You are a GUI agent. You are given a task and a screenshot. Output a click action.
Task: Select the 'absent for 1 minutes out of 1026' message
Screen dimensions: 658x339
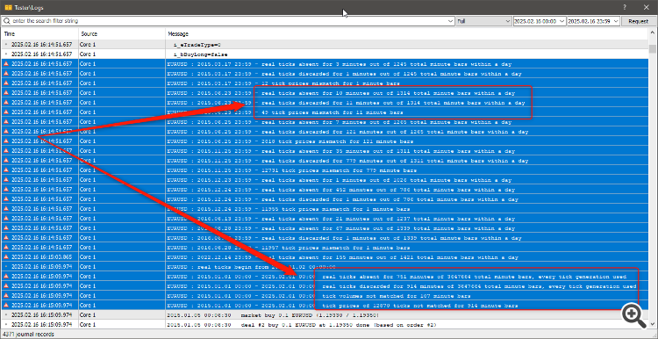(x=339, y=180)
